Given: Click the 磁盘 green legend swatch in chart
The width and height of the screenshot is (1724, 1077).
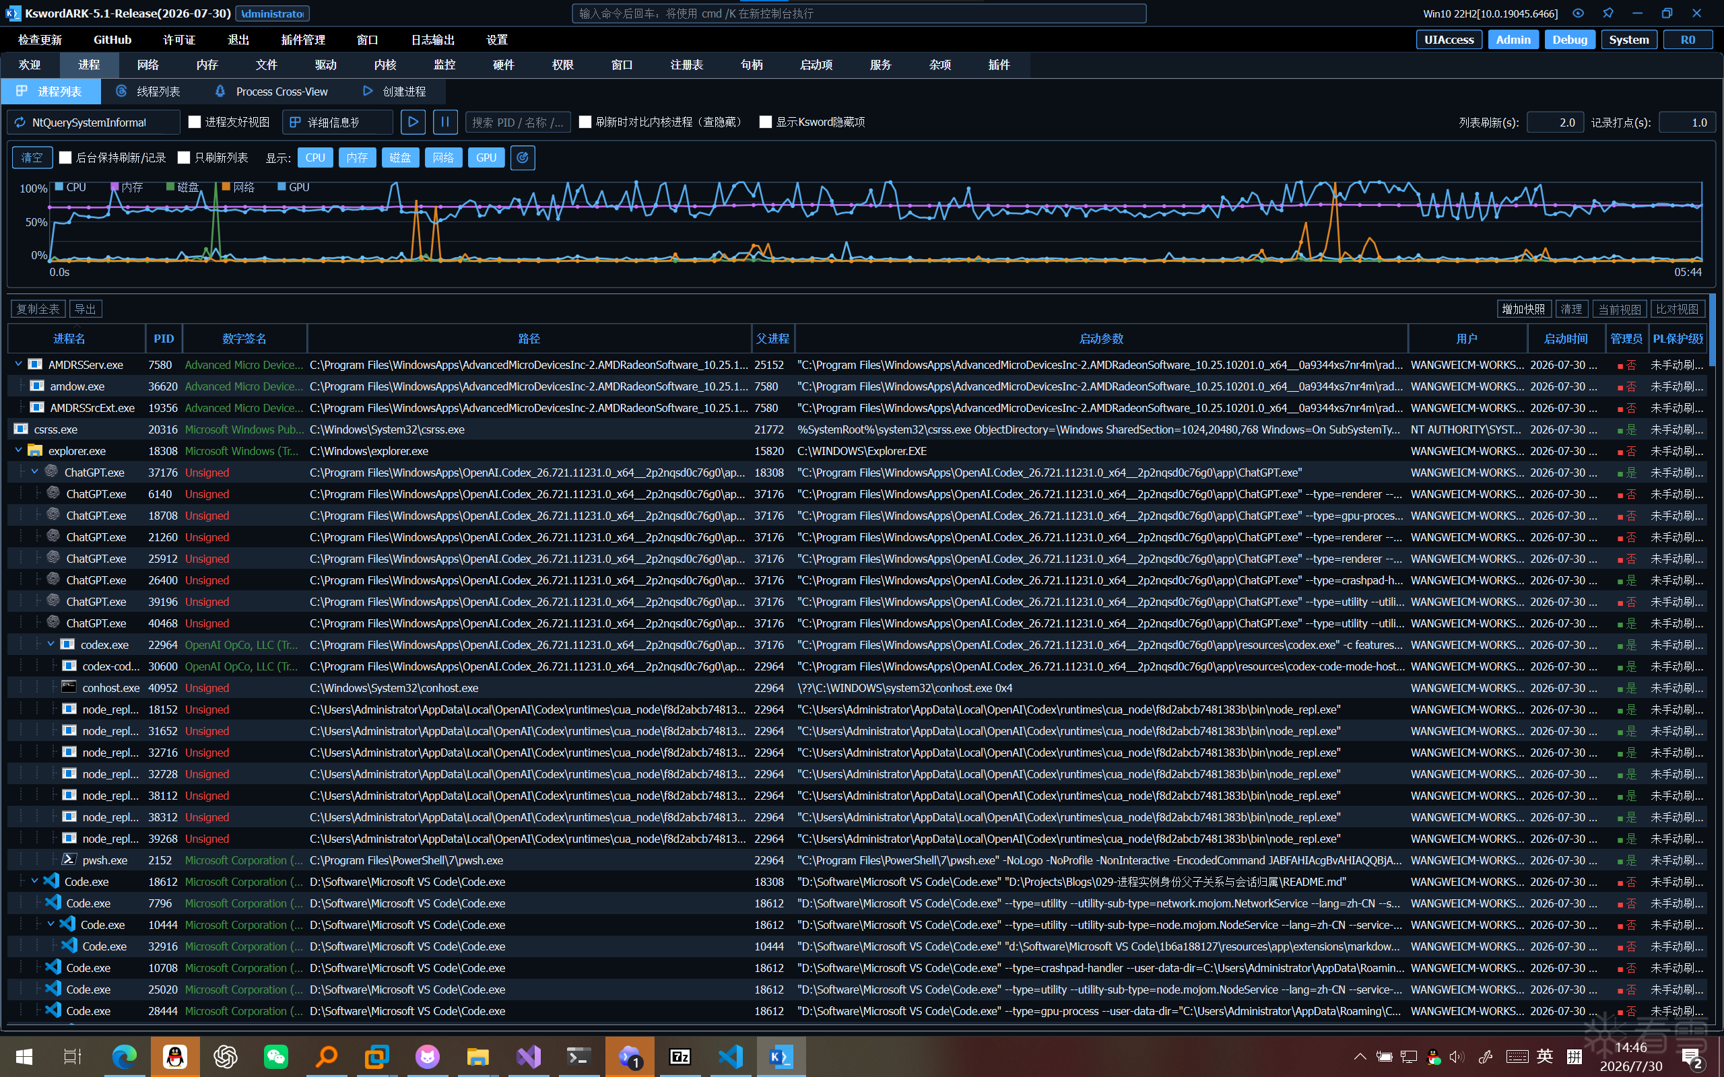Looking at the screenshot, I should coord(170,186).
